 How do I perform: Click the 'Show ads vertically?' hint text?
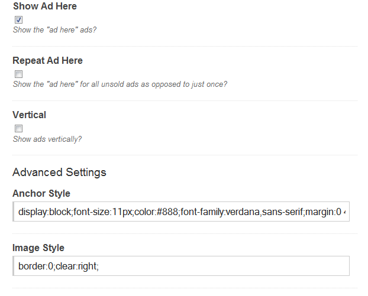coord(47,139)
